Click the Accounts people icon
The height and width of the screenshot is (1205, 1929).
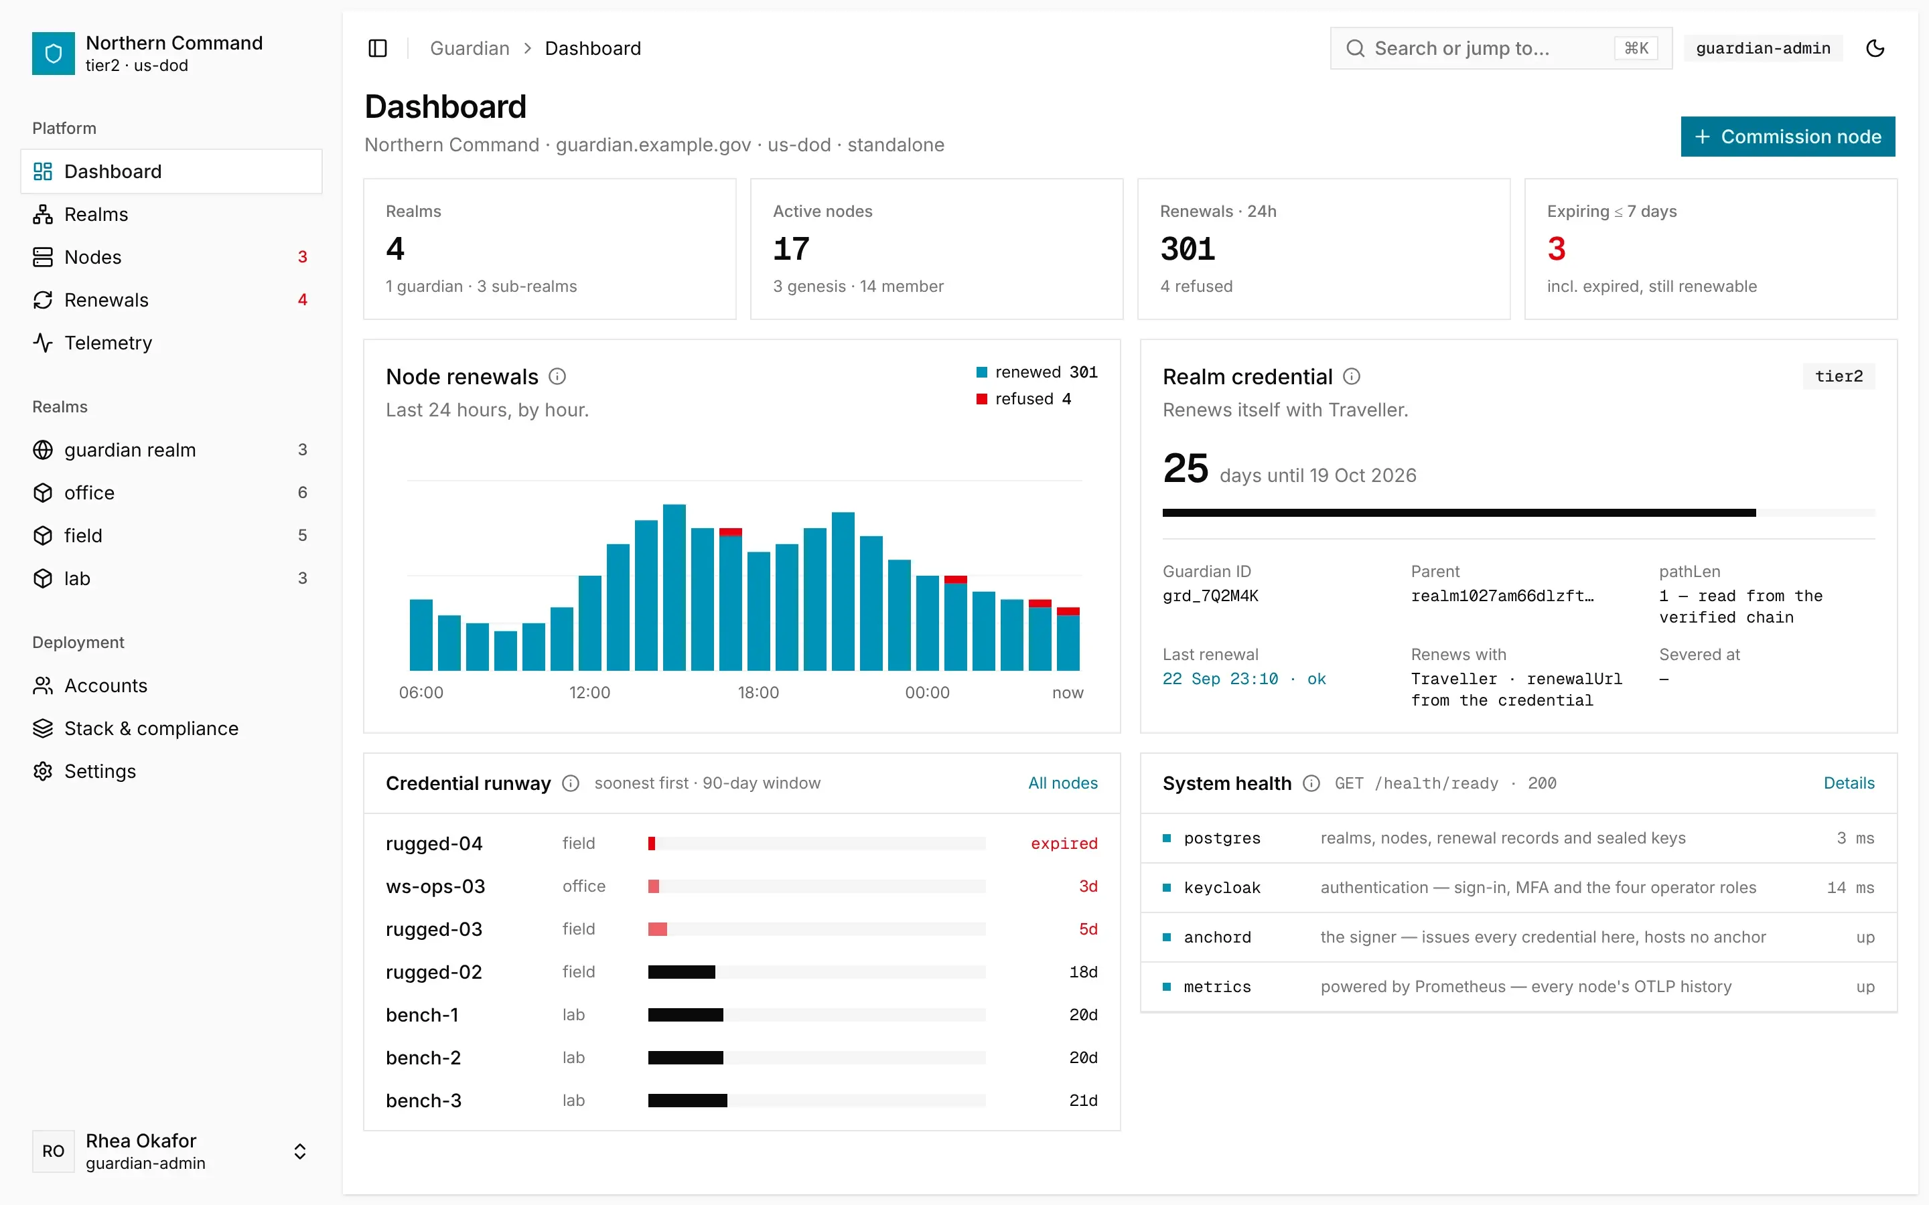[x=43, y=686]
